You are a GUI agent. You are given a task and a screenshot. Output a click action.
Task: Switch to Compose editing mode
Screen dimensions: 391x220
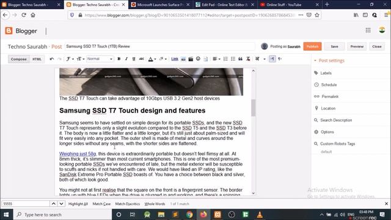[19, 59]
